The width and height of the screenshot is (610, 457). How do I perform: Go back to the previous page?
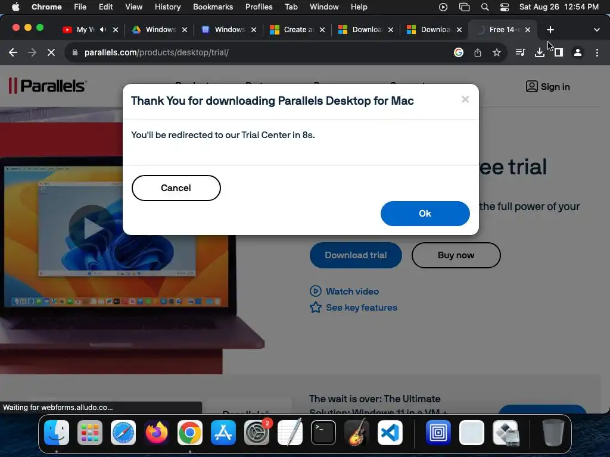point(13,52)
